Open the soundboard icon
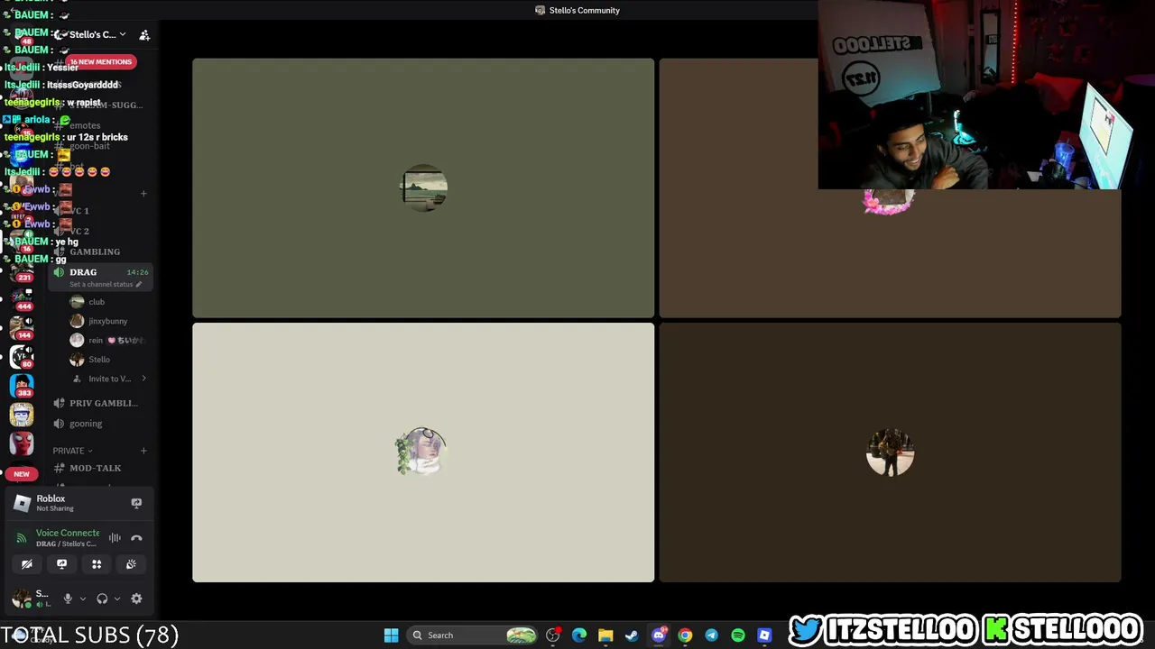Viewport: 1155px width, 649px height. pyautogui.click(x=131, y=564)
